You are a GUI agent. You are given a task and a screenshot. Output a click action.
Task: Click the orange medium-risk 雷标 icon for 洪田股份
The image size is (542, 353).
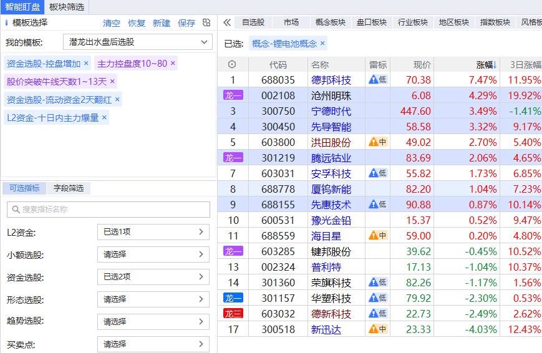(378, 142)
